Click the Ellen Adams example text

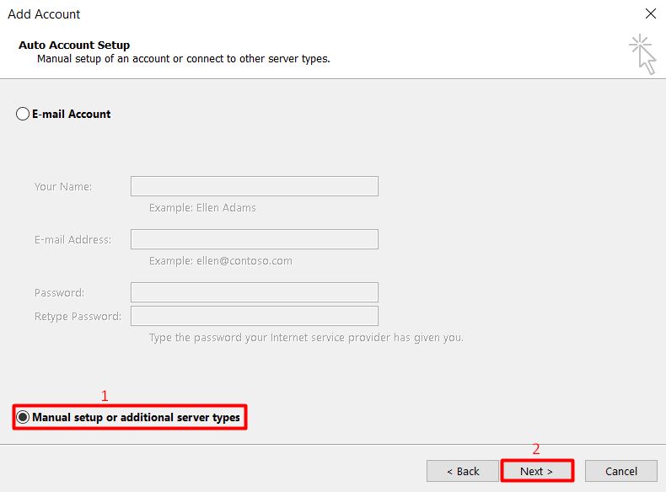pyautogui.click(x=202, y=207)
